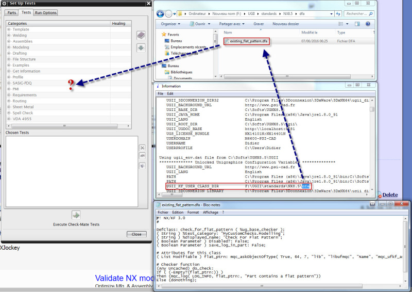
Task: Open the Information window File menu
Action: (x=160, y=93)
